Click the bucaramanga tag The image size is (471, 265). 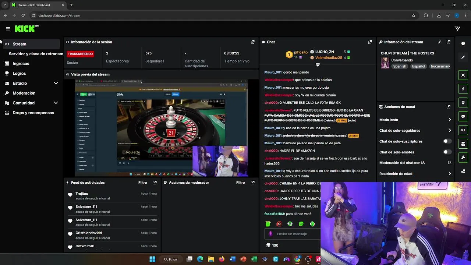click(440, 66)
